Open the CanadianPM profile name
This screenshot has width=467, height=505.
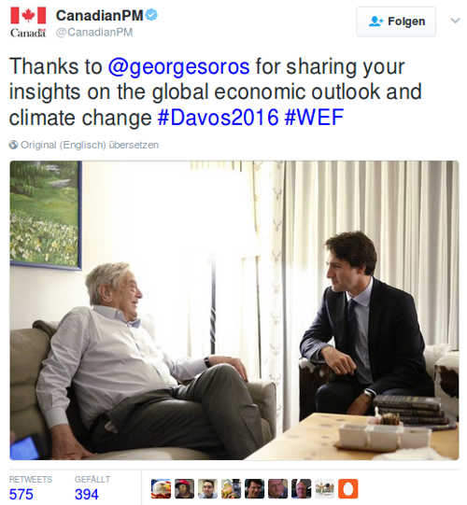(x=100, y=16)
